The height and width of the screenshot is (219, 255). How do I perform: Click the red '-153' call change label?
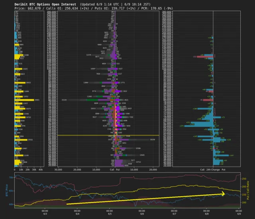(194, 57)
